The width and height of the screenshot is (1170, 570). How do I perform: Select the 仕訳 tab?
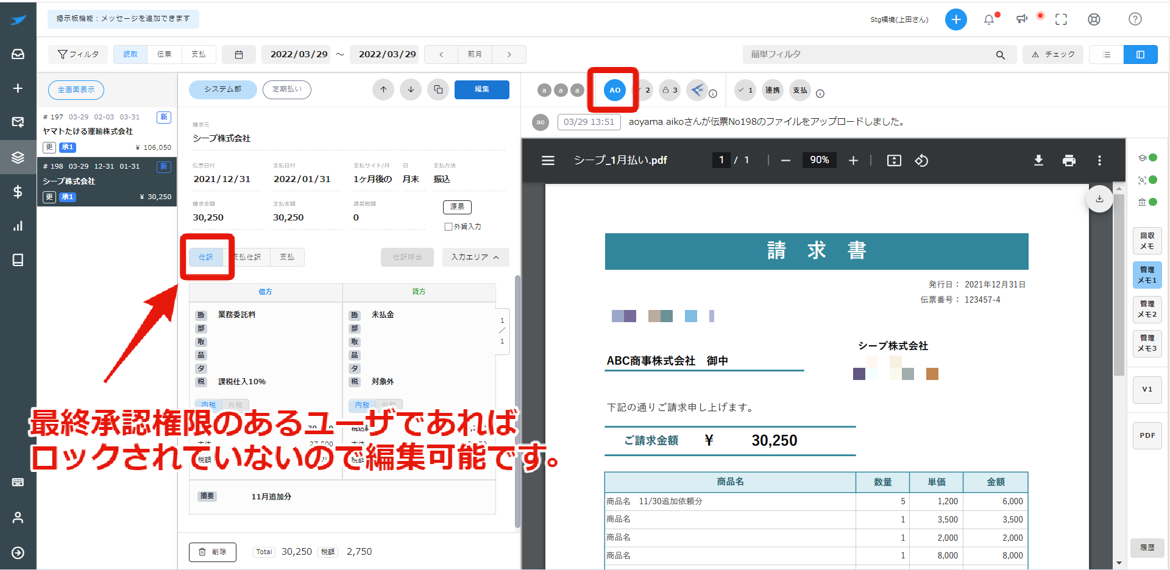click(206, 258)
